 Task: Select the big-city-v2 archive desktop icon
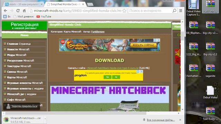click(x=210, y=28)
